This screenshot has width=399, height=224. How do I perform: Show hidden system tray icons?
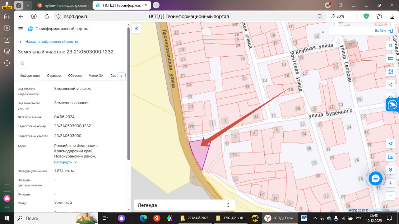(x=315, y=218)
